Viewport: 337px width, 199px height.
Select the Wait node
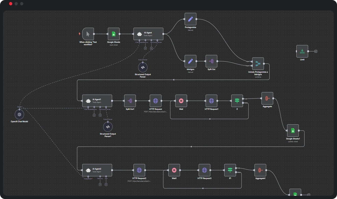pos(181,101)
